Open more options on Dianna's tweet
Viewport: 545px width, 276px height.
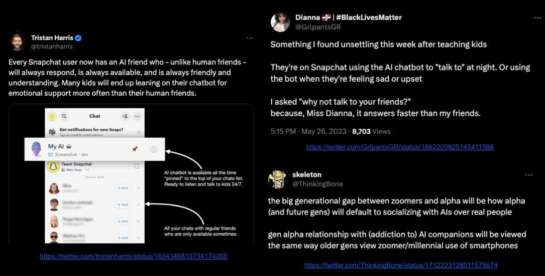[537, 18]
